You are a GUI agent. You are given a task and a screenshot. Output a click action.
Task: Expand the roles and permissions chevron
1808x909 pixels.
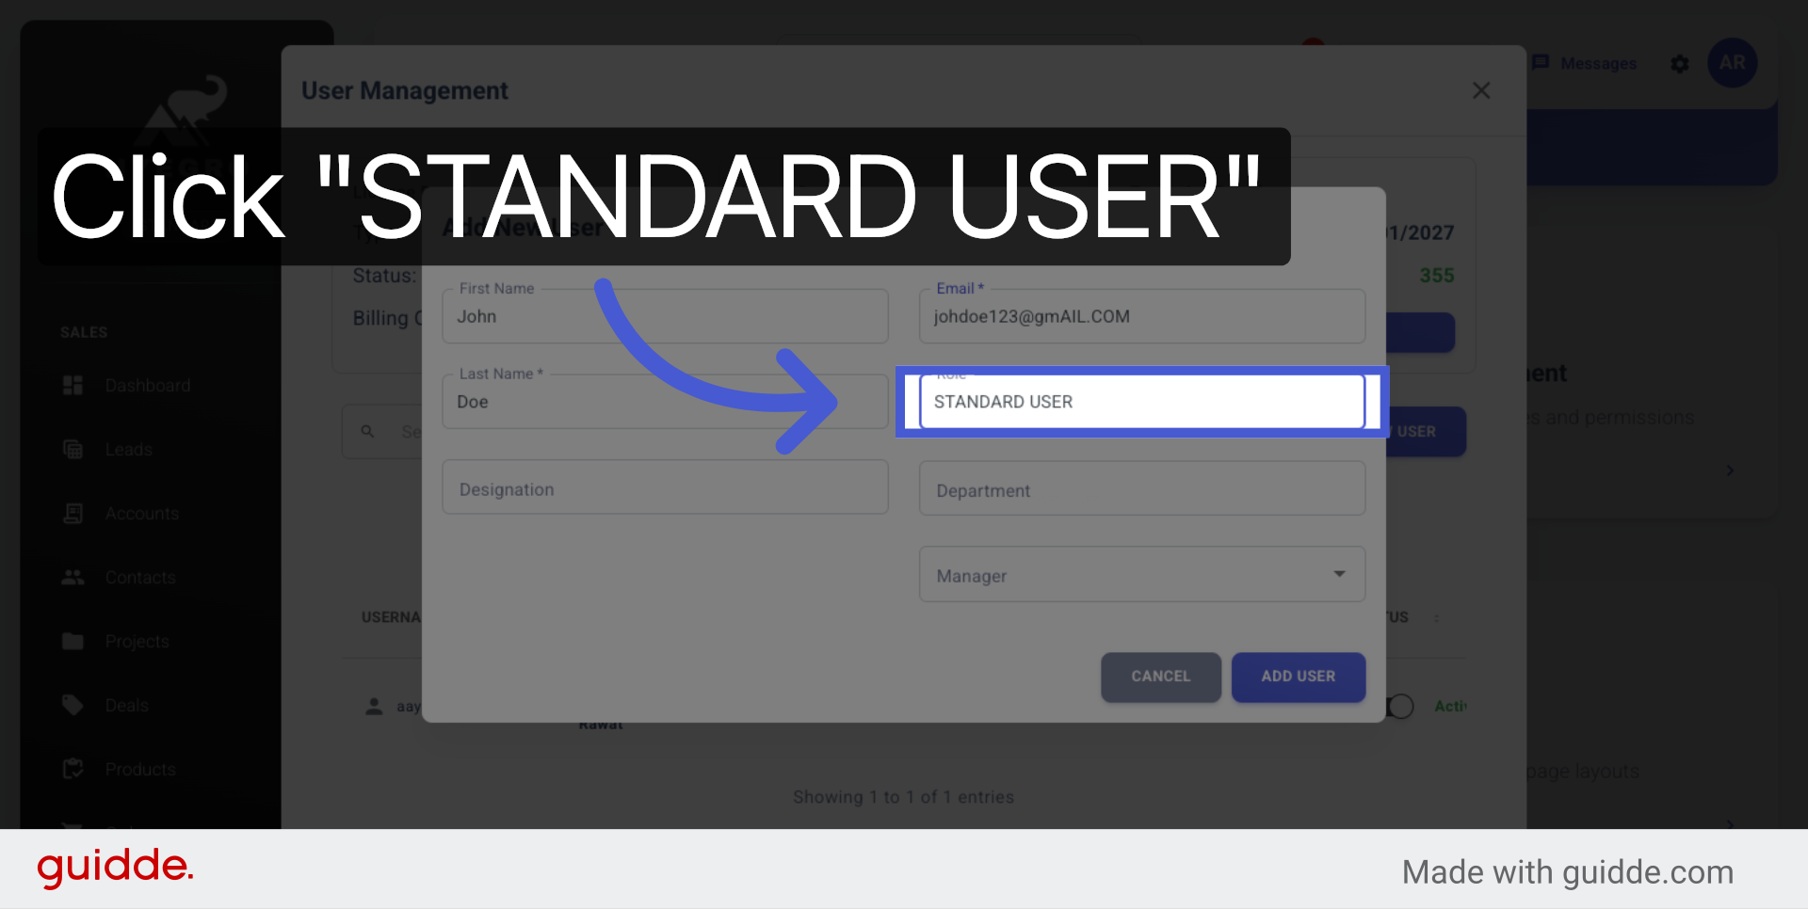tap(1731, 470)
